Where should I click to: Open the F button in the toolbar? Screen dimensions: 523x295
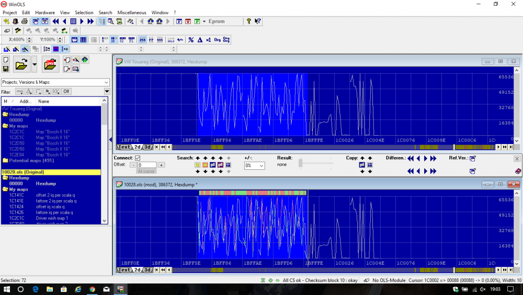179,21
